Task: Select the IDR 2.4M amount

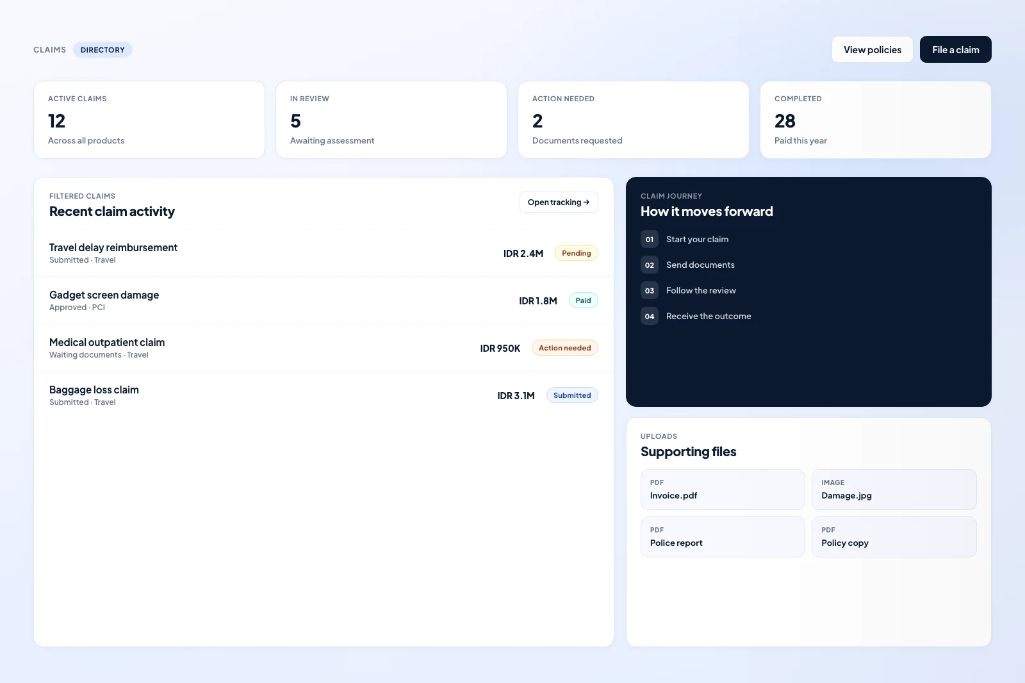Action: [x=523, y=253]
